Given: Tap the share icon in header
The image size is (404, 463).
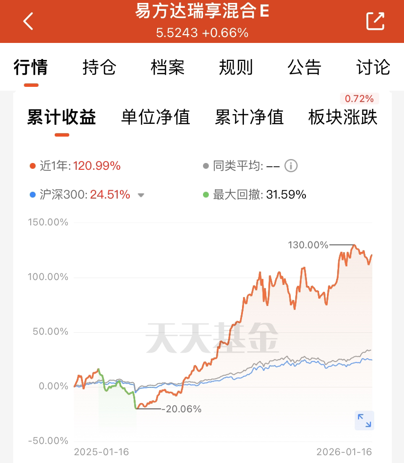Looking at the screenshot, I should point(375,21).
